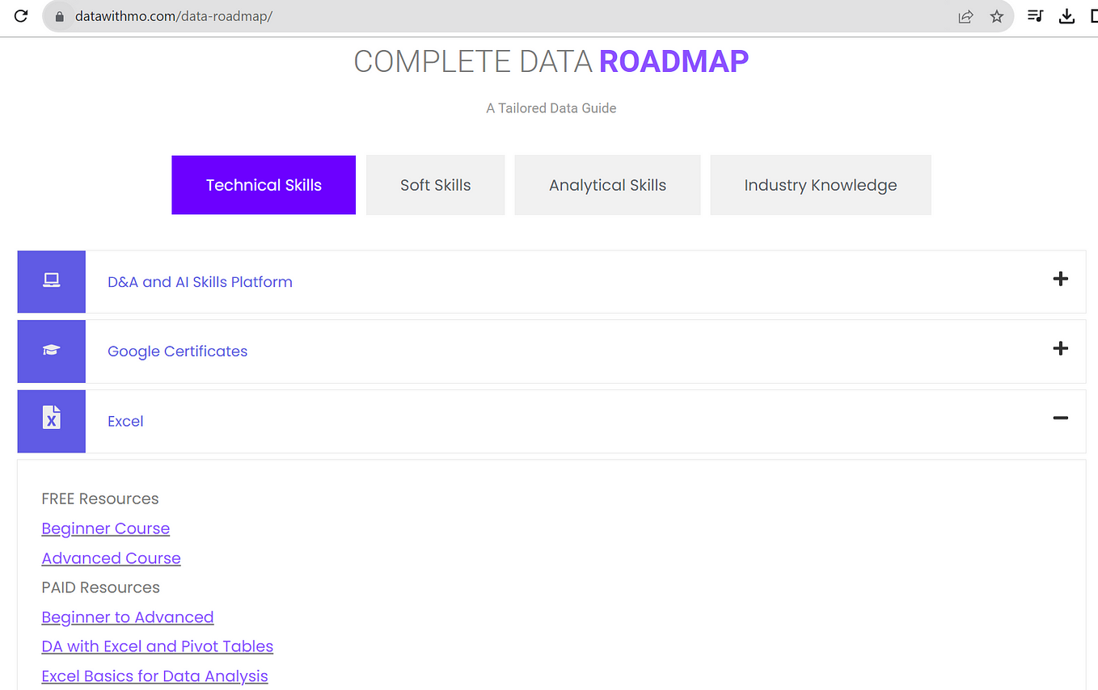
Task: Open browser downloads icon
Action: point(1067,16)
